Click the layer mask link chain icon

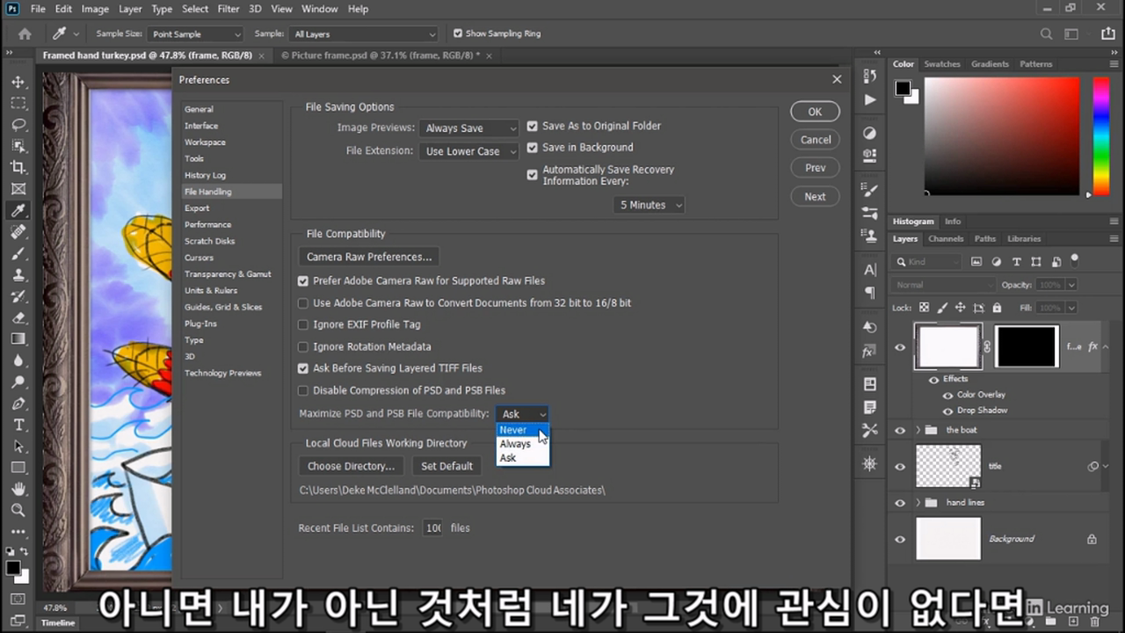coord(987,346)
